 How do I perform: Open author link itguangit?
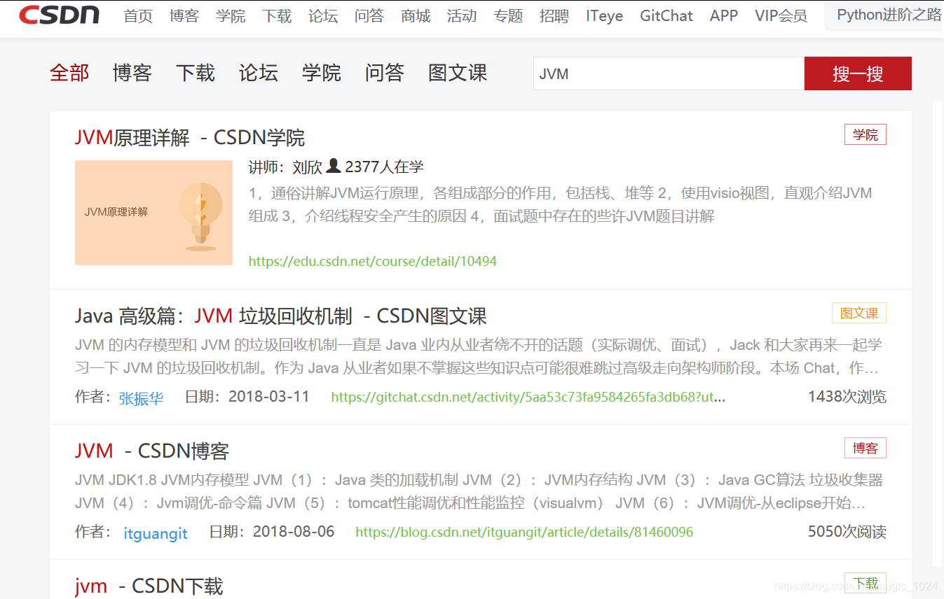[x=156, y=533]
